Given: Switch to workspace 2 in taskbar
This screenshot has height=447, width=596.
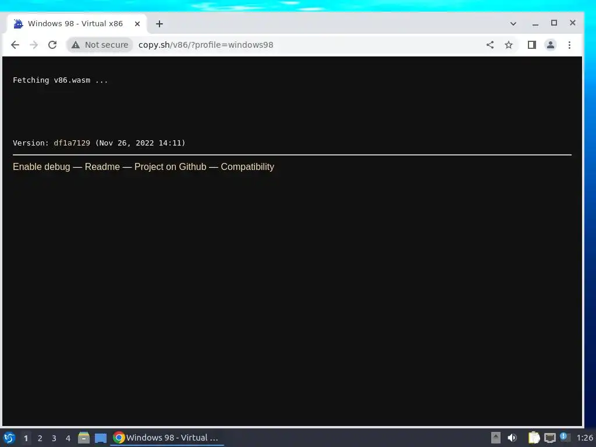Looking at the screenshot, I should tap(40, 438).
